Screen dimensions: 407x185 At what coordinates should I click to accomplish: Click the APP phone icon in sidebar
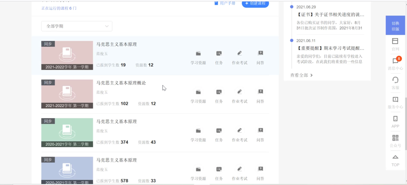point(395,119)
